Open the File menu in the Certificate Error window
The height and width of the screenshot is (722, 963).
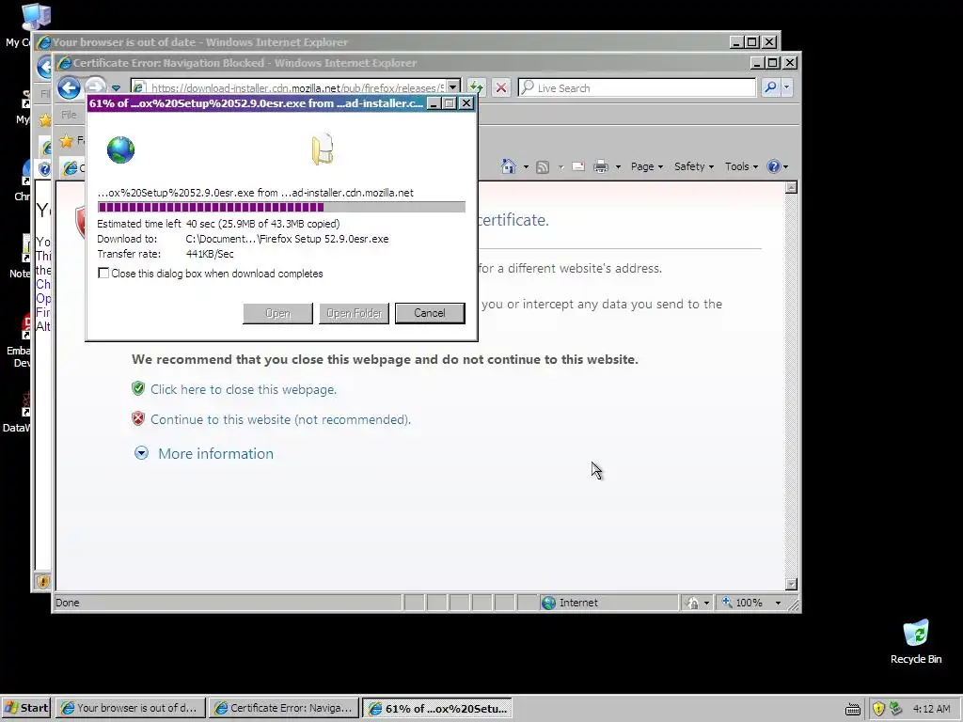click(69, 115)
